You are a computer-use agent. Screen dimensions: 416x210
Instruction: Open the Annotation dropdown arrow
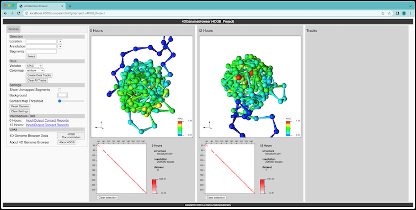pyautogui.click(x=60, y=46)
